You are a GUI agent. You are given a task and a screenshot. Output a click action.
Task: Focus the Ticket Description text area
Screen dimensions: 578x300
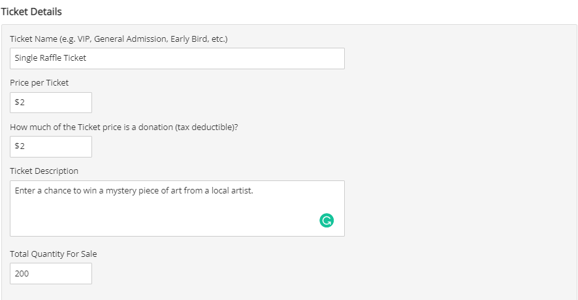tap(177, 208)
